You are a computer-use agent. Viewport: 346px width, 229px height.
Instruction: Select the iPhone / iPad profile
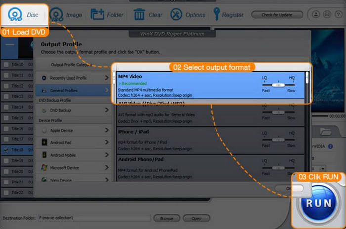click(210, 140)
